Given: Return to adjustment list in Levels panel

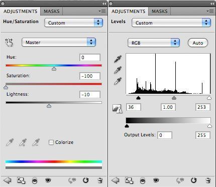Looking at the screenshot, I should click(x=115, y=180).
